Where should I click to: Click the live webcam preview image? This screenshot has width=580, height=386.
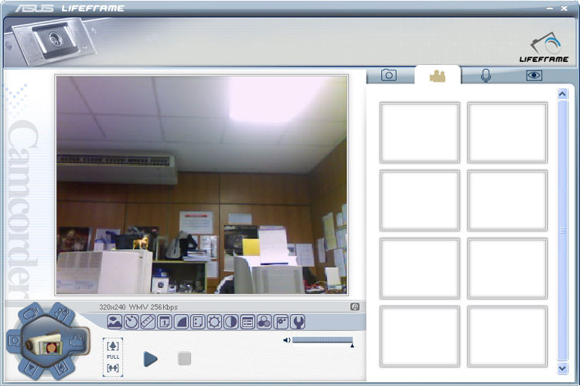pos(202,185)
